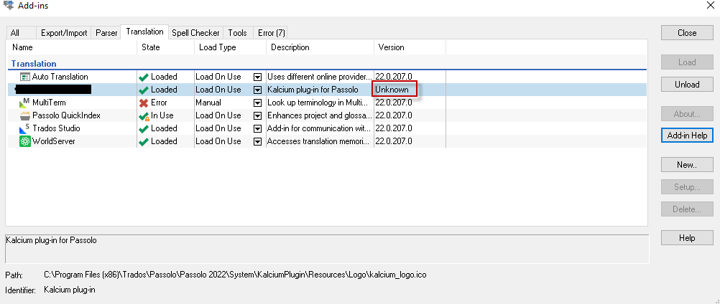Click the Manual load type for MultiTerm

pos(208,103)
